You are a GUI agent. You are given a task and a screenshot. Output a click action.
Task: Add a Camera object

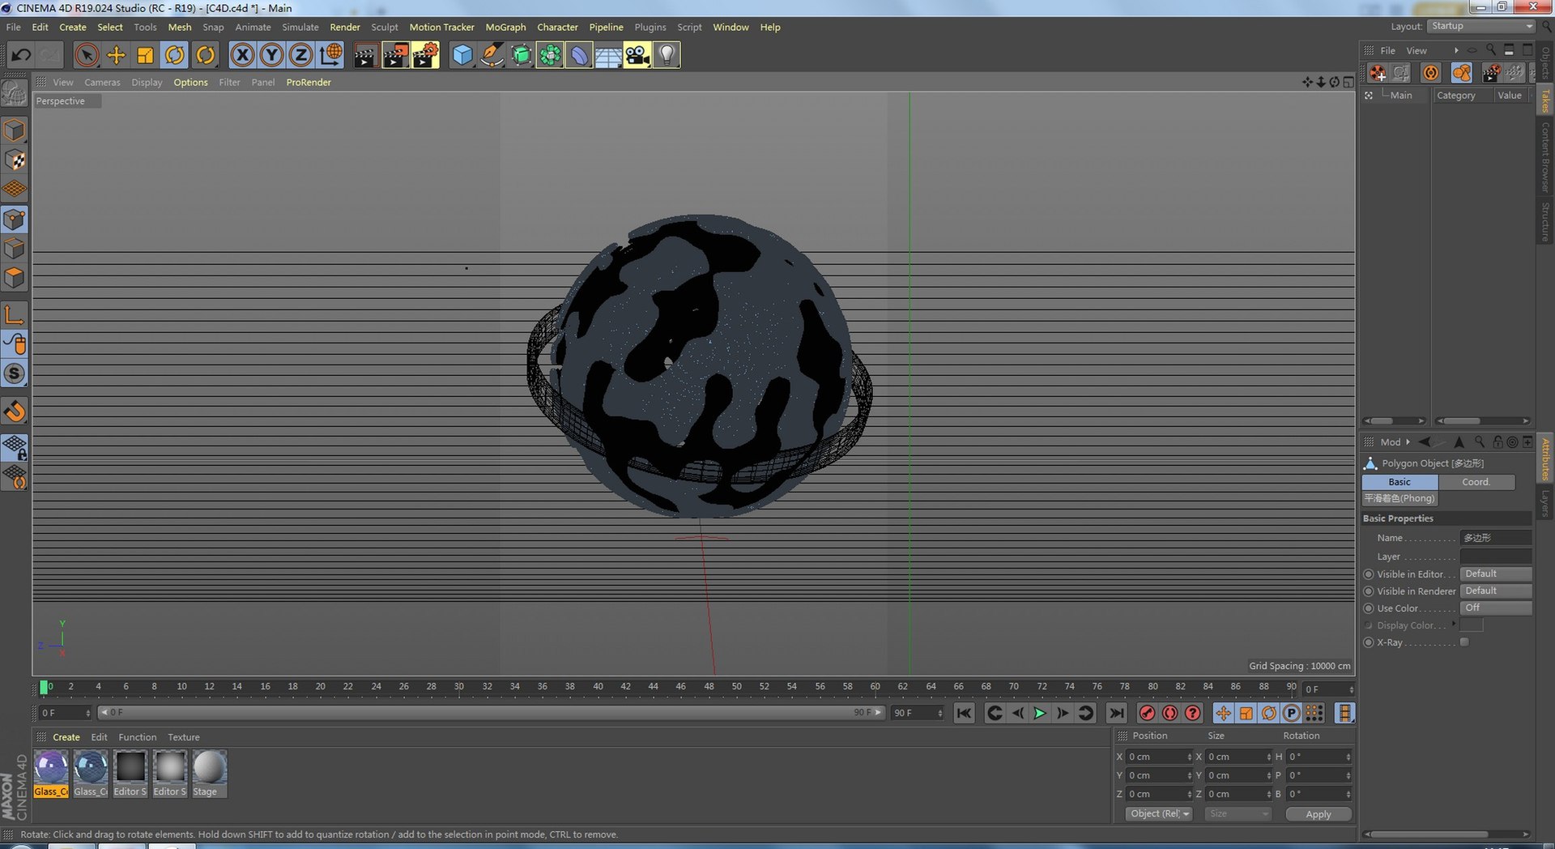click(x=637, y=55)
